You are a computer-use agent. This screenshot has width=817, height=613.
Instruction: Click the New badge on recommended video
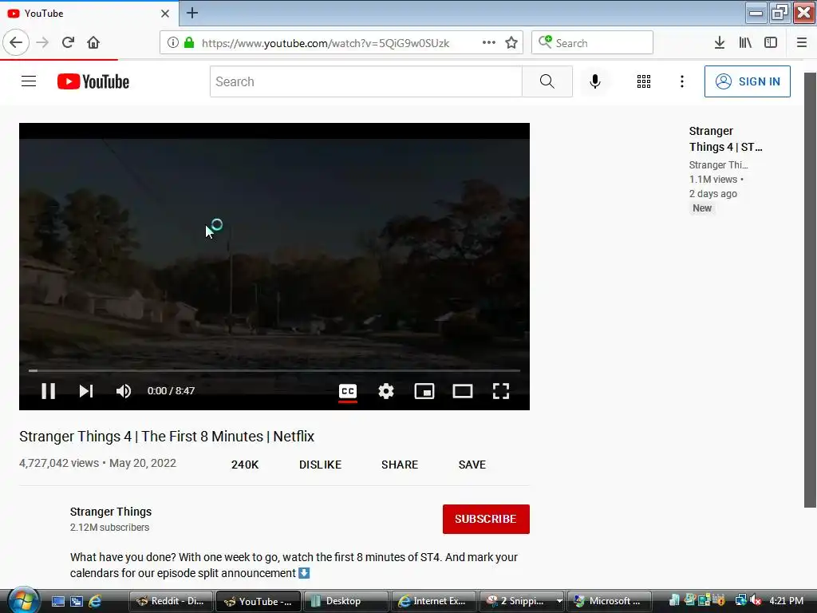tap(702, 208)
